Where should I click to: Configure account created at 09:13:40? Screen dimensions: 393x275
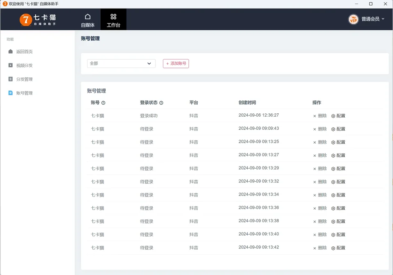tap(339, 234)
